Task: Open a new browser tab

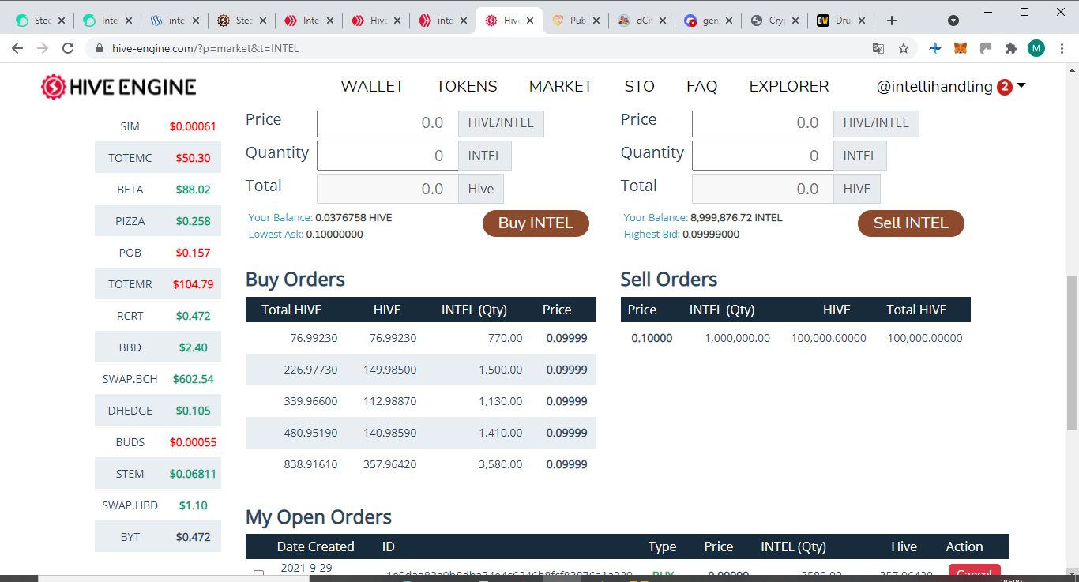Action: [892, 21]
